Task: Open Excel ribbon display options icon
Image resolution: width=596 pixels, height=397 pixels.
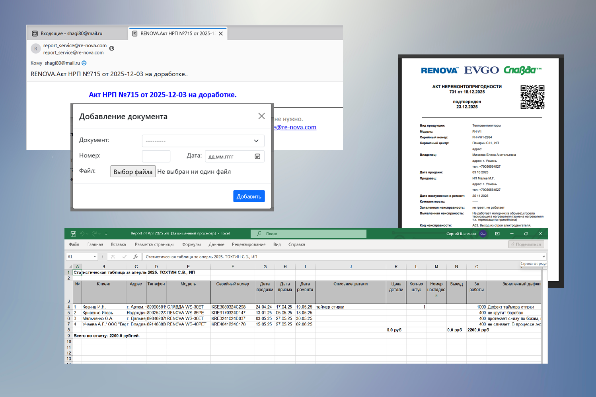Action: click(497, 234)
